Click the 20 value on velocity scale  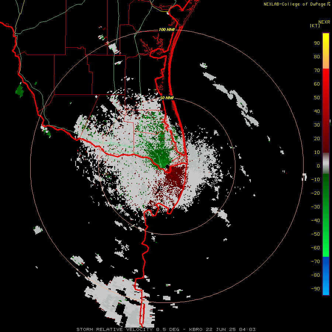pyautogui.click(x=317, y=139)
